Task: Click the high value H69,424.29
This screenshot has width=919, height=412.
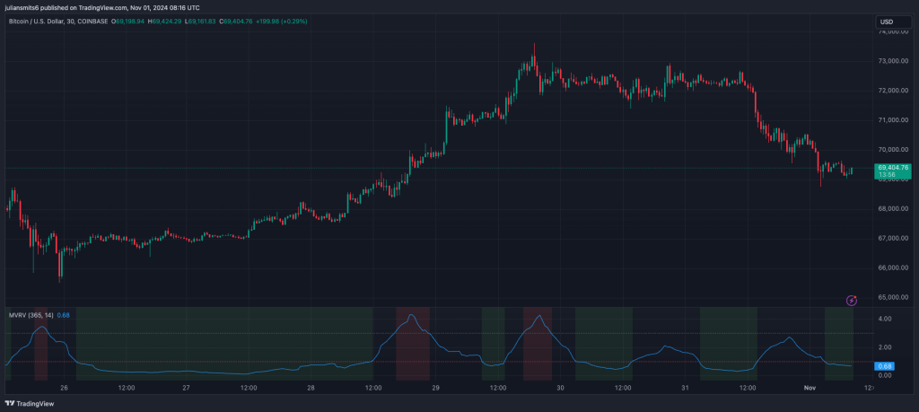Action: [x=164, y=22]
